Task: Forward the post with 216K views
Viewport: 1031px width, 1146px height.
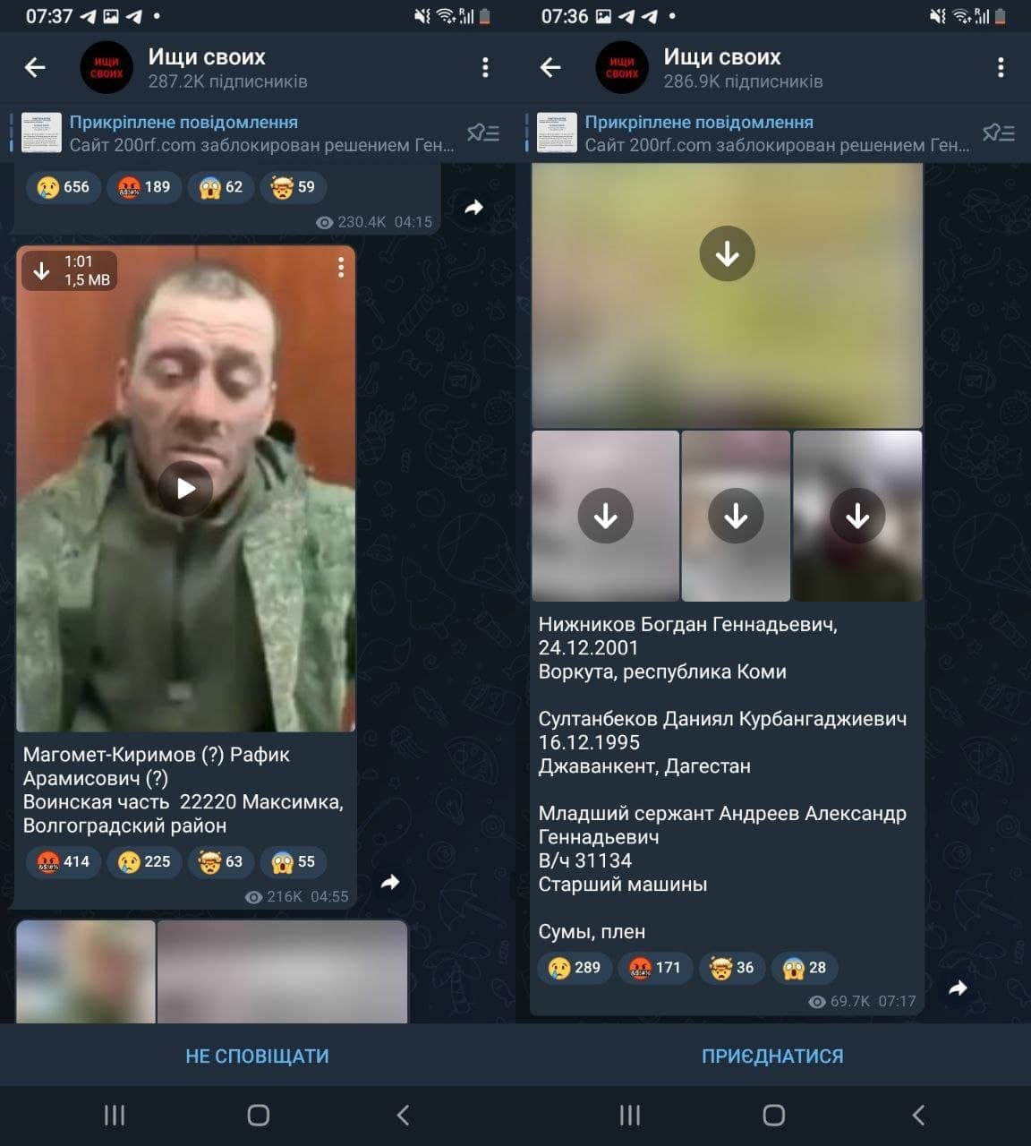Action: 390,883
